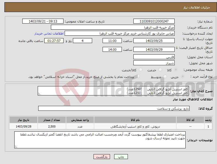Open اطلاعات تماس خریدار link

click(x=49, y=33)
